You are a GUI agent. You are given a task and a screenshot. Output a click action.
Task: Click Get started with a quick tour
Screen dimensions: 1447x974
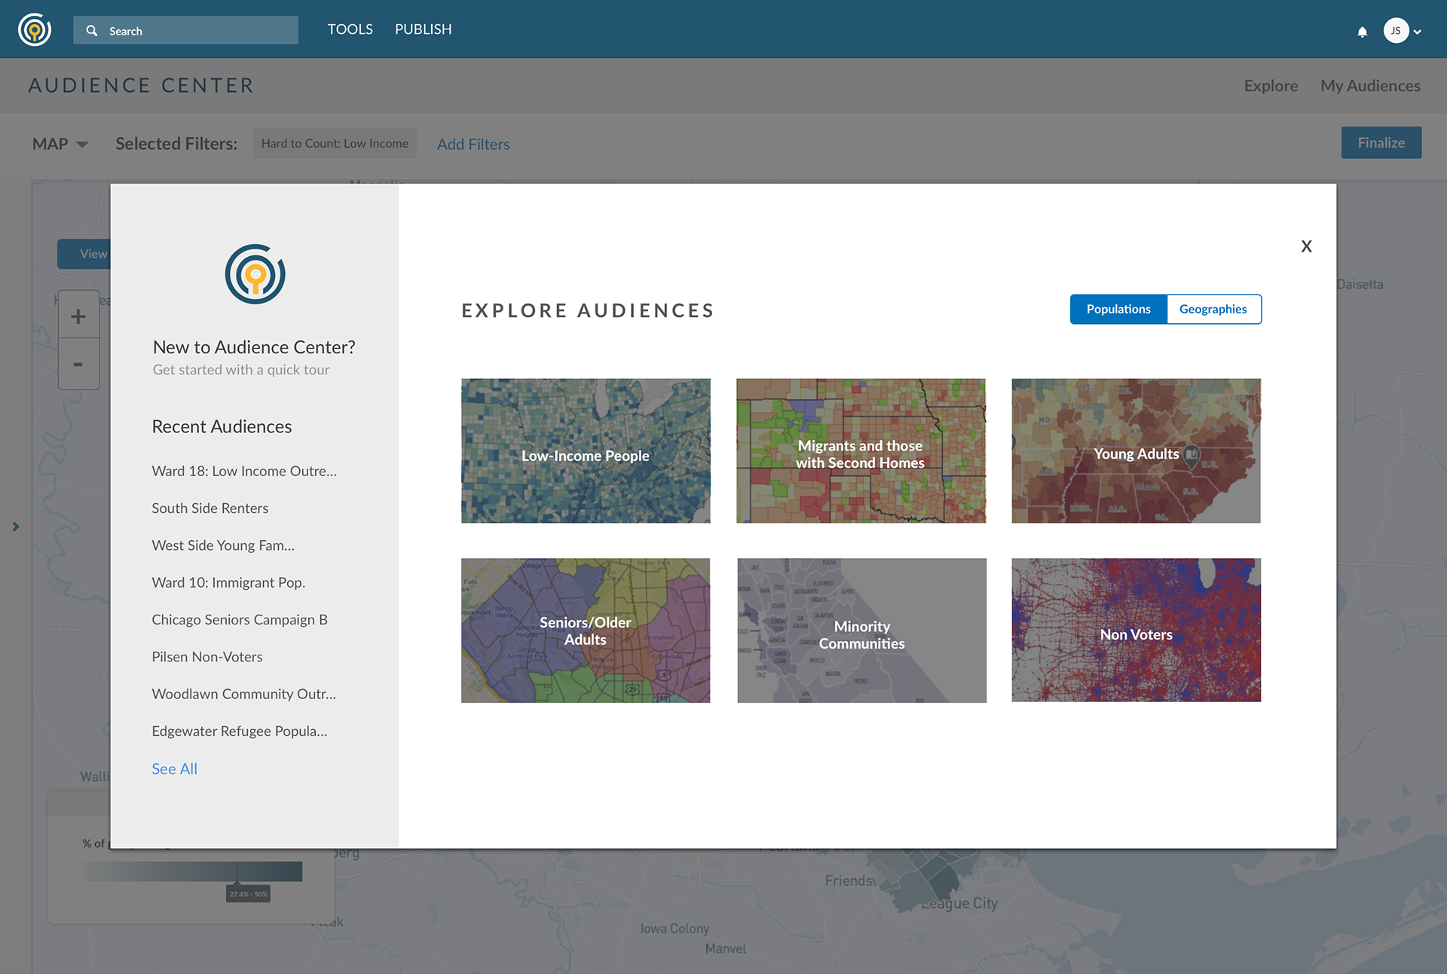(x=241, y=370)
